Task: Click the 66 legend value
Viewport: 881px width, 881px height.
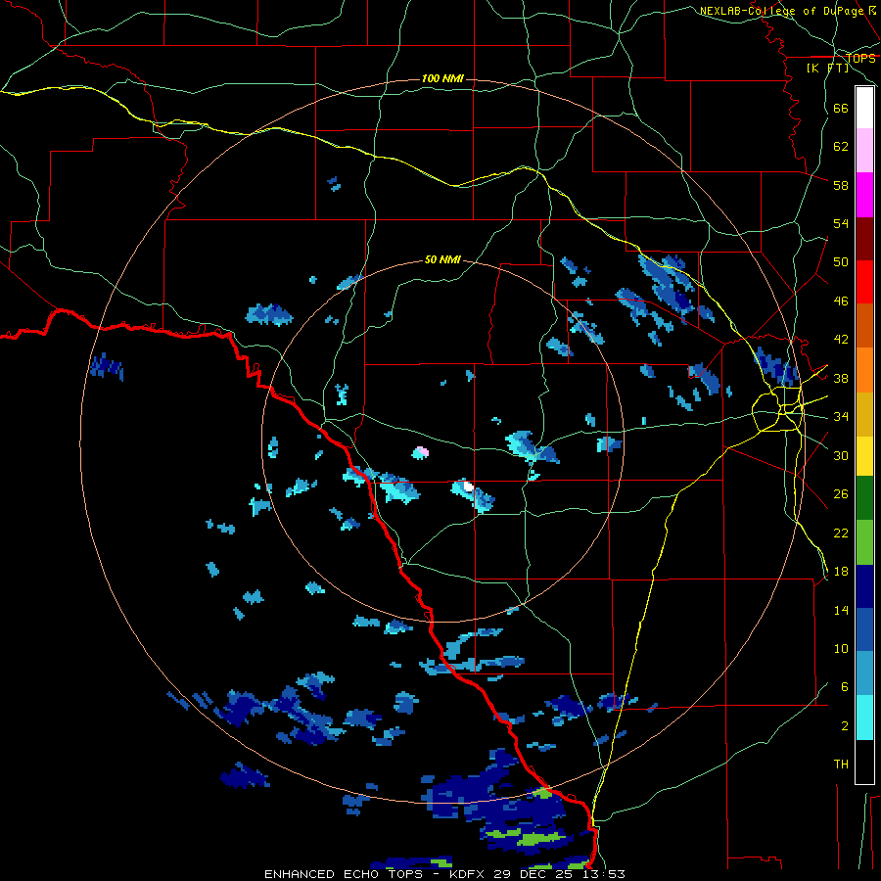Action: 841,108
